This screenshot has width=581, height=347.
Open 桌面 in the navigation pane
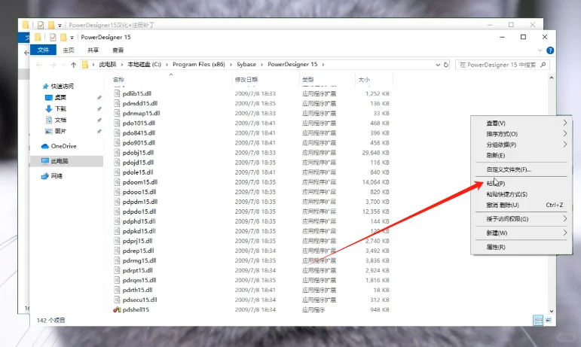60,98
